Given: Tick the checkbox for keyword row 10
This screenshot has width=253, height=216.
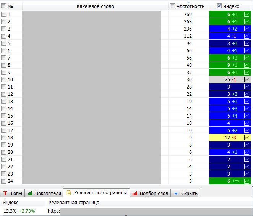Looking at the screenshot, I should pyautogui.click(x=3, y=80).
